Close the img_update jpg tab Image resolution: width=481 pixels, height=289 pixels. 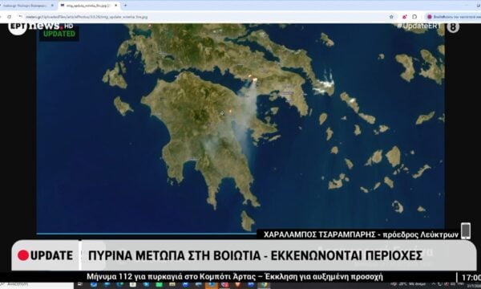[x=116, y=6]
